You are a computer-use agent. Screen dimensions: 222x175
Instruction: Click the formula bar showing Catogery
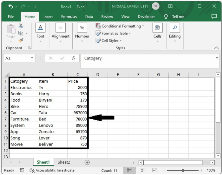(148, 61)
